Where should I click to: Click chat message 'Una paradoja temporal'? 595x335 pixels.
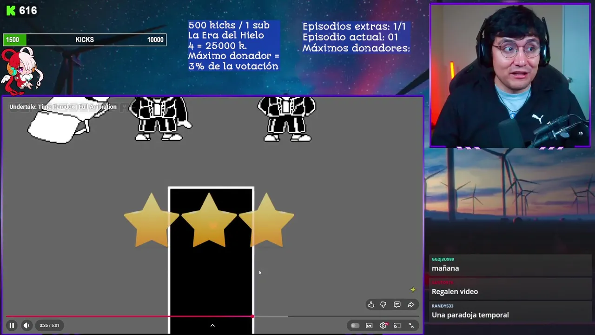pos(470,315)
